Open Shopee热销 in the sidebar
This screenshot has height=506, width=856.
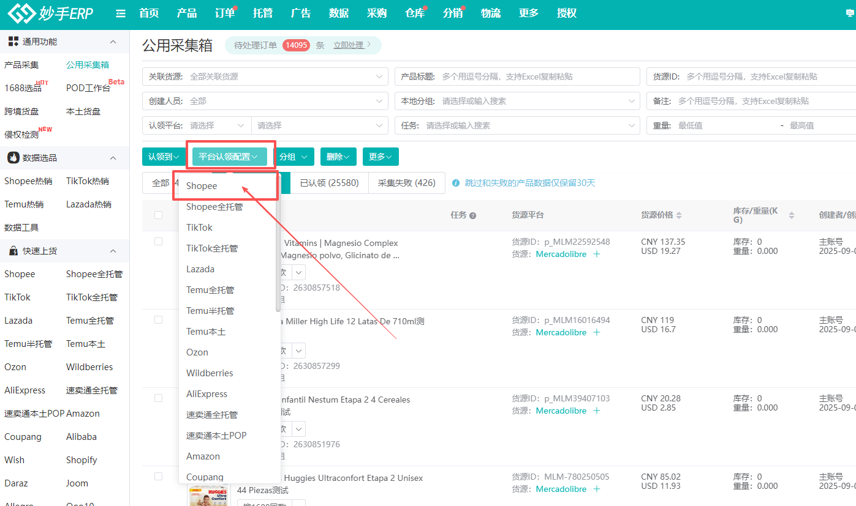[x=28, y=181]
